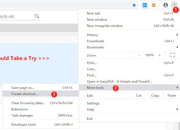
Task: Click the Copy button in Edit row
Action: [155, 96]
